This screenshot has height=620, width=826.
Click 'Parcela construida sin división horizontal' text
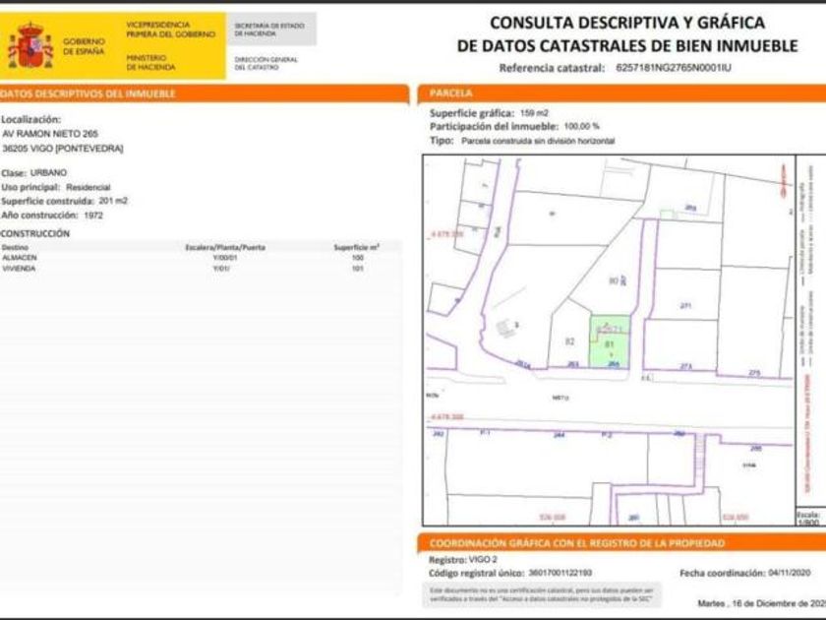[x=538, y=141]
